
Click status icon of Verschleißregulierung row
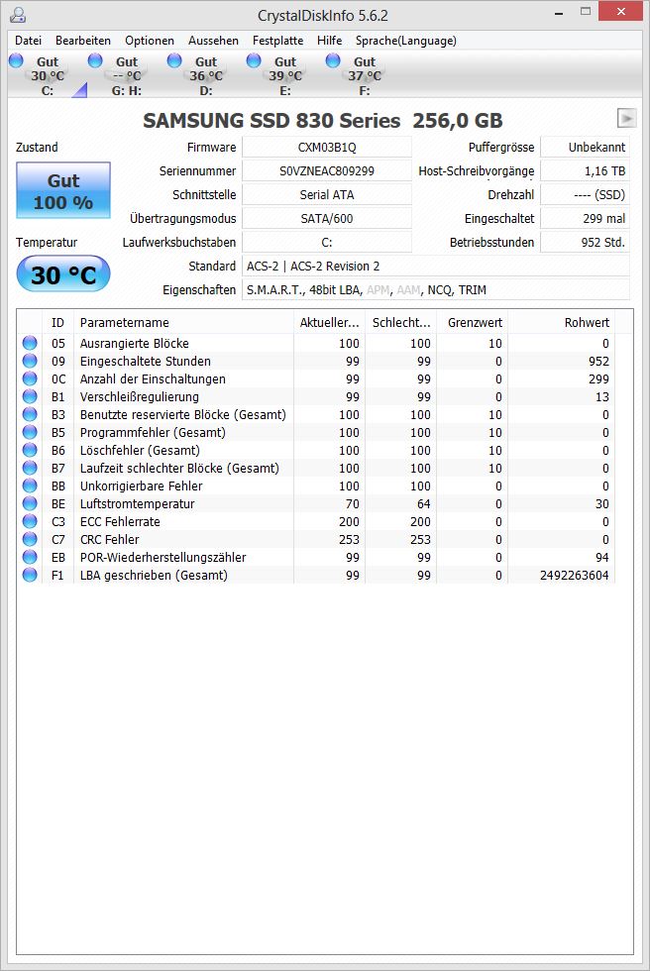[x=30, y=397]
